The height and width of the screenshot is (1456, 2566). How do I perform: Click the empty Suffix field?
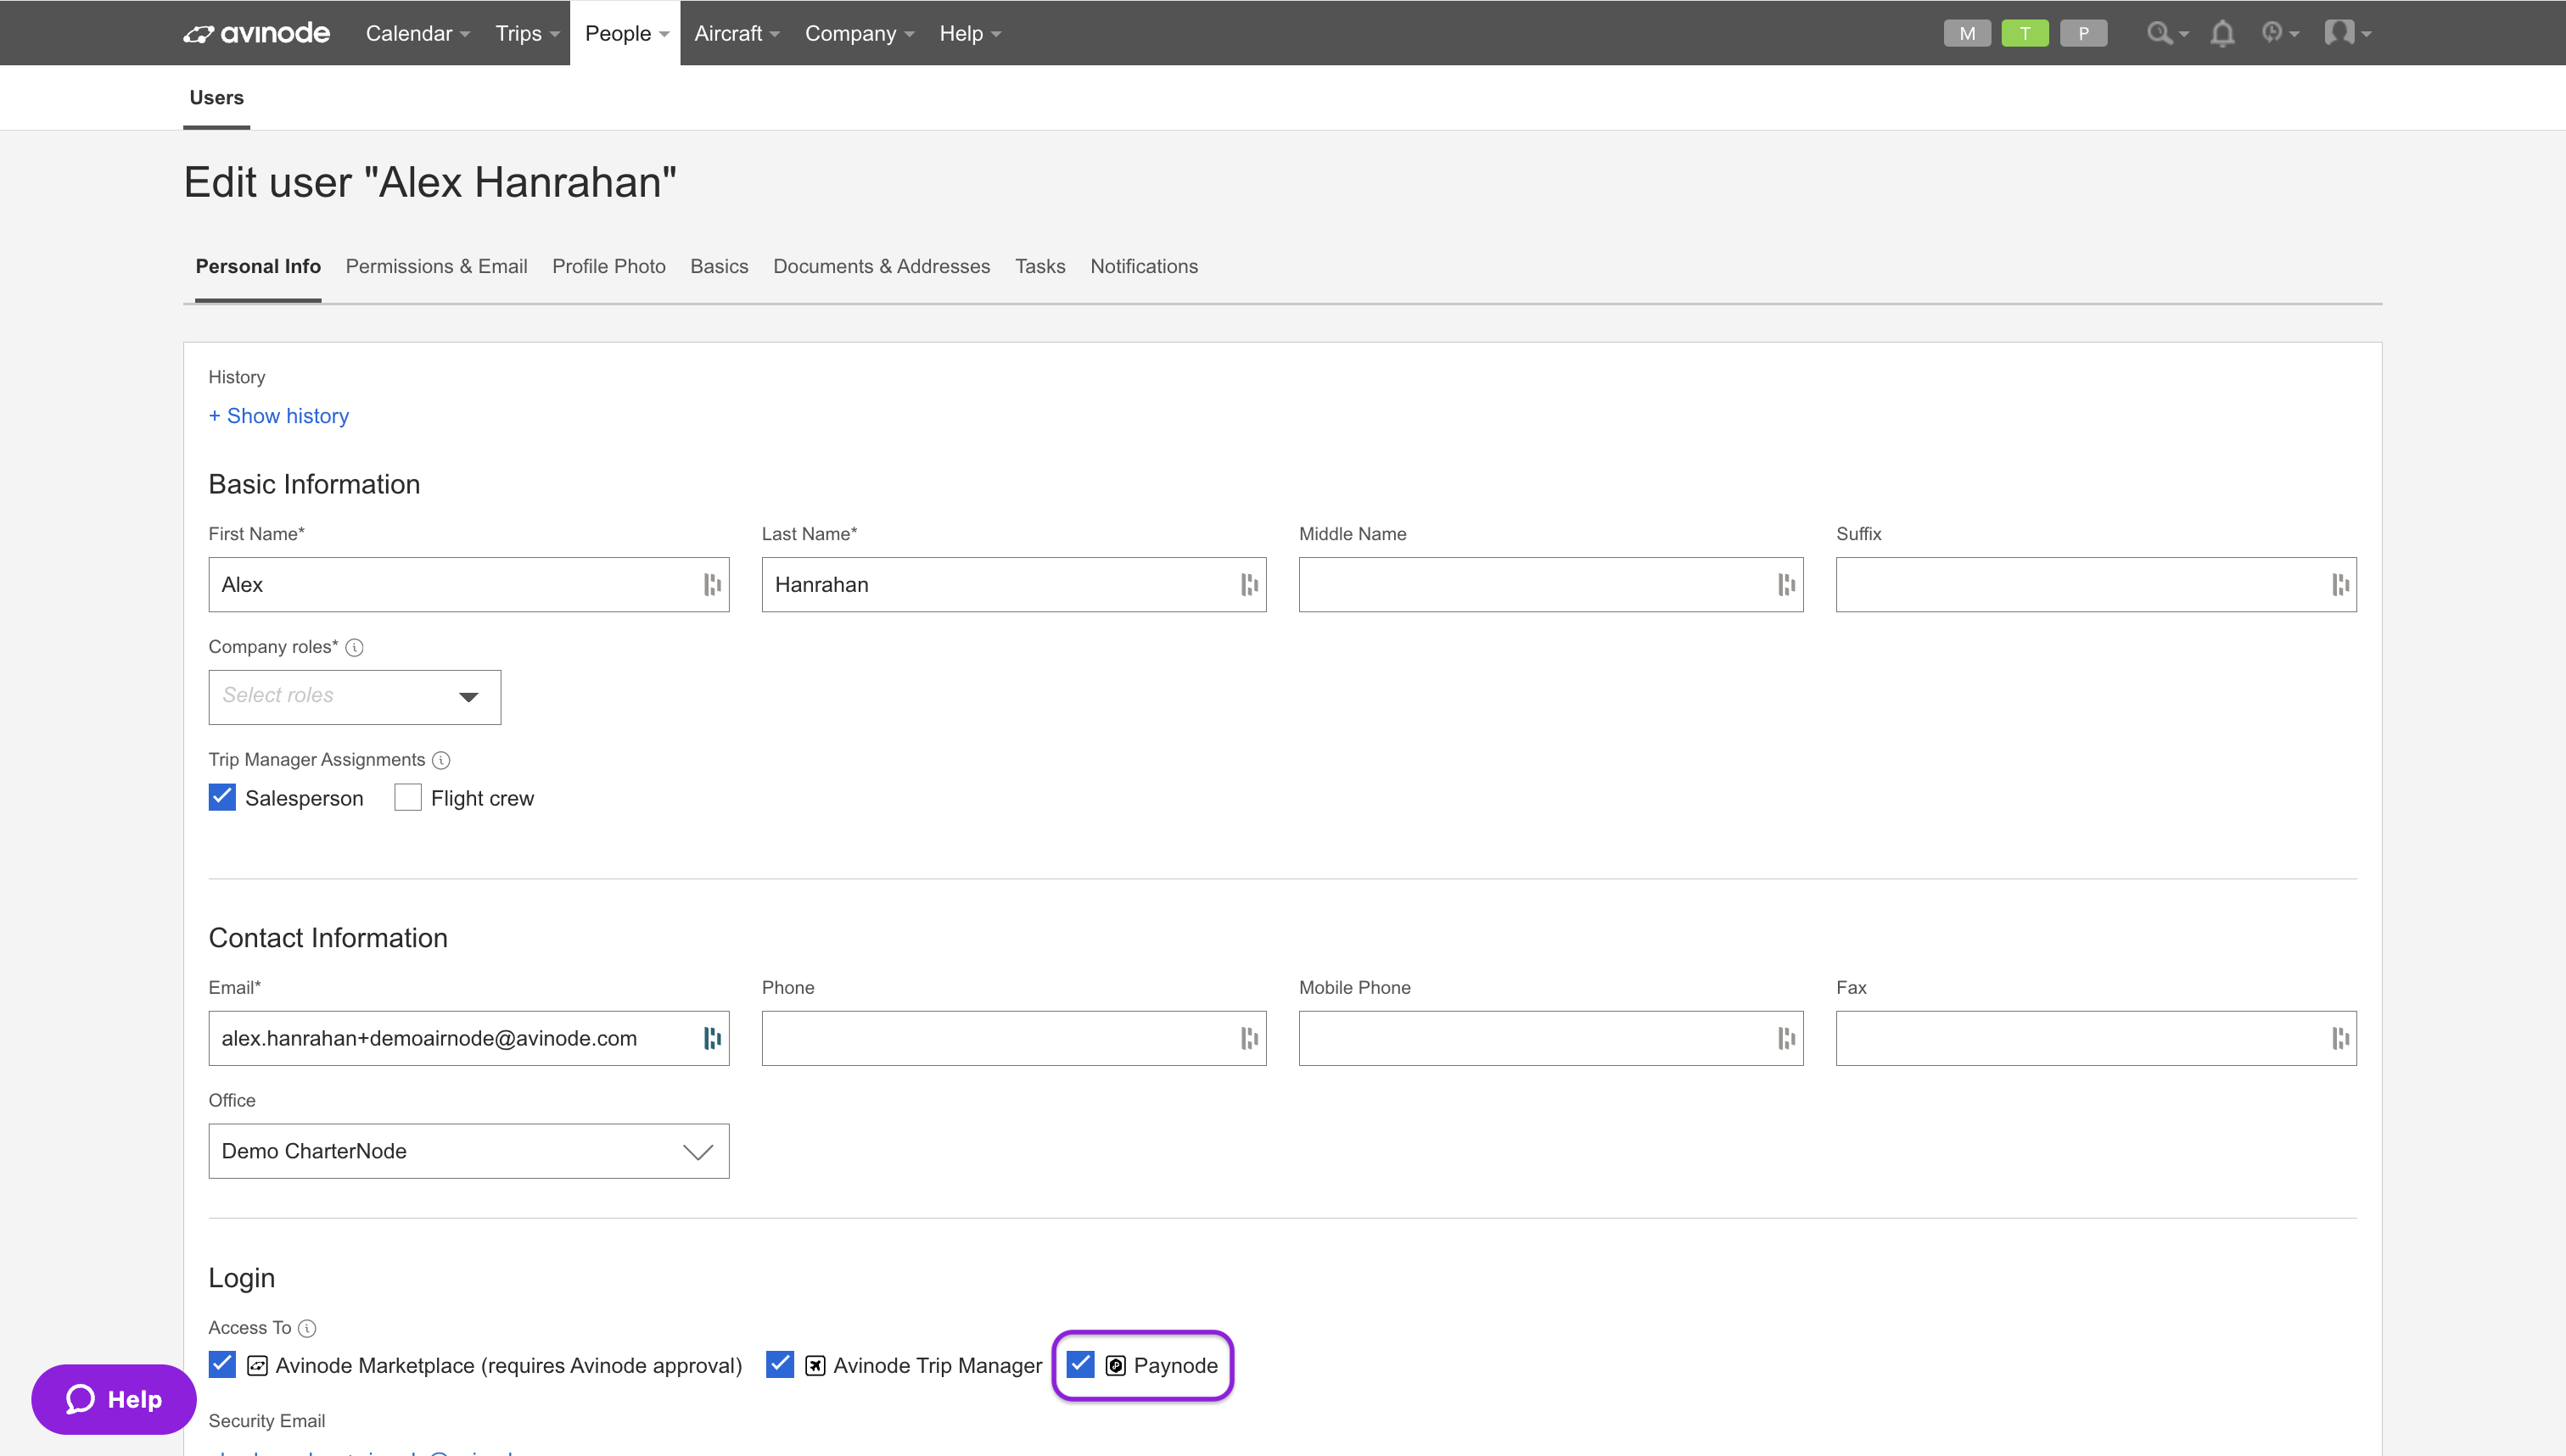(2096, 584)
